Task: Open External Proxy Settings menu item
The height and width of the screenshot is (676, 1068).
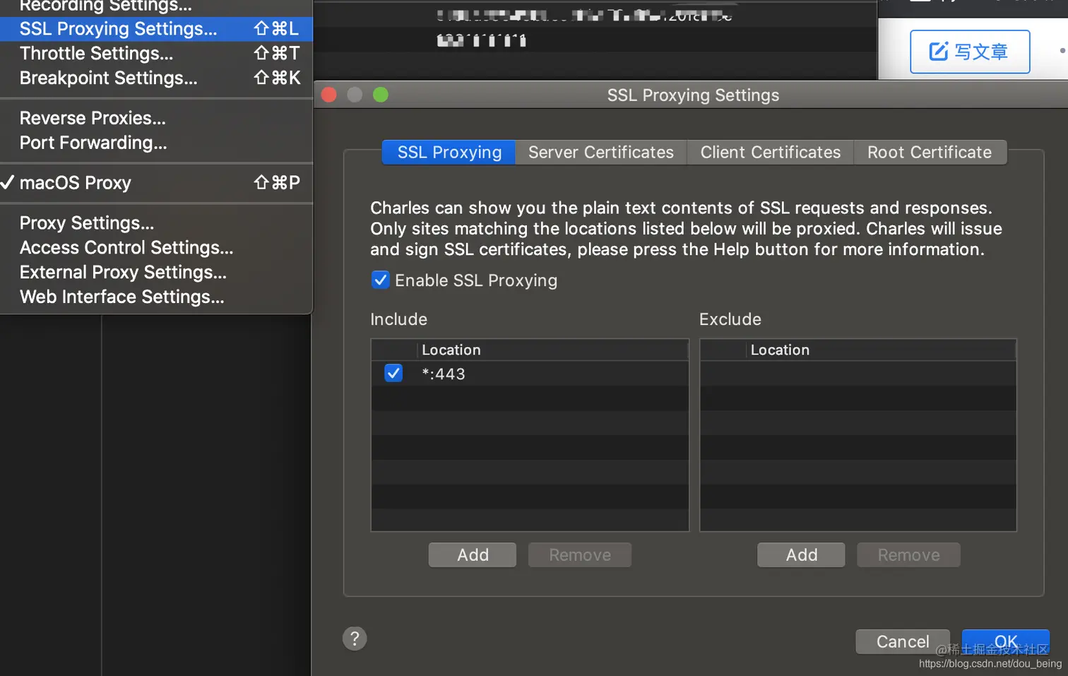Action: pyautogui.click(x=156, y=273)
